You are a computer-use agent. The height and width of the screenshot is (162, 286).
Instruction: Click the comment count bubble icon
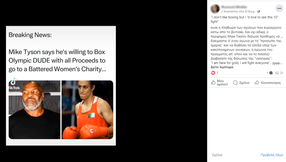tap(271, 73)
